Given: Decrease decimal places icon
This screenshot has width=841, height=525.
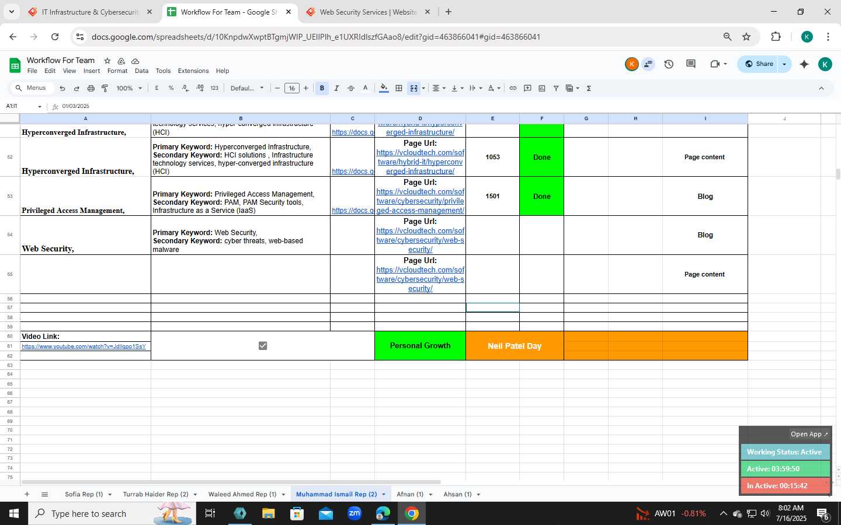Looking at the screenshot, I should pyautogui.click(x=185, y=88).
